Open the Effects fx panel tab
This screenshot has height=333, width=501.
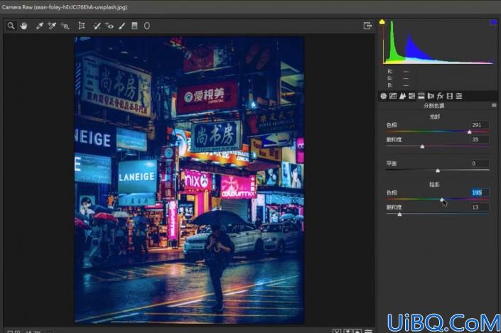tap(440, 96)
